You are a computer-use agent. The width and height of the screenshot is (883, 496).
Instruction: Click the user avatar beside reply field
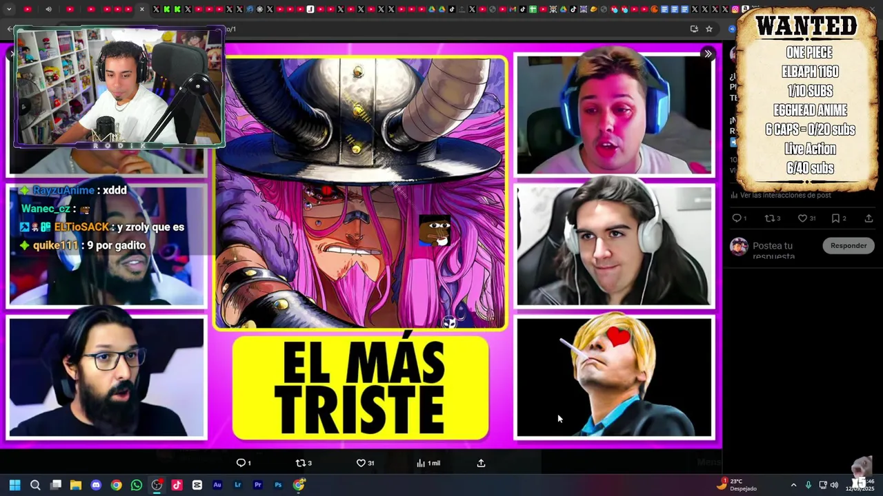point(739,247)
